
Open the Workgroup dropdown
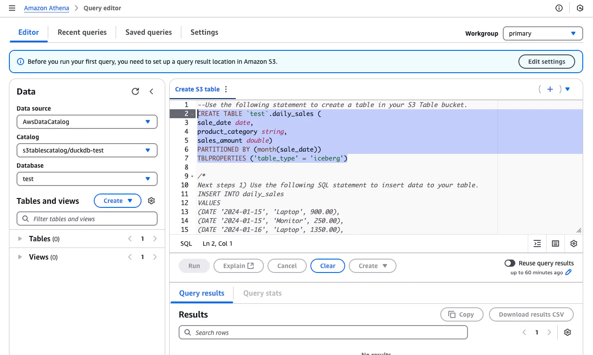coord(543,33)
